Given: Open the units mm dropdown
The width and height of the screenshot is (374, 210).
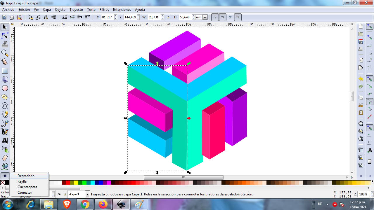Looking at the screenshot, I should pyautogui.click(x=205, y=17).
